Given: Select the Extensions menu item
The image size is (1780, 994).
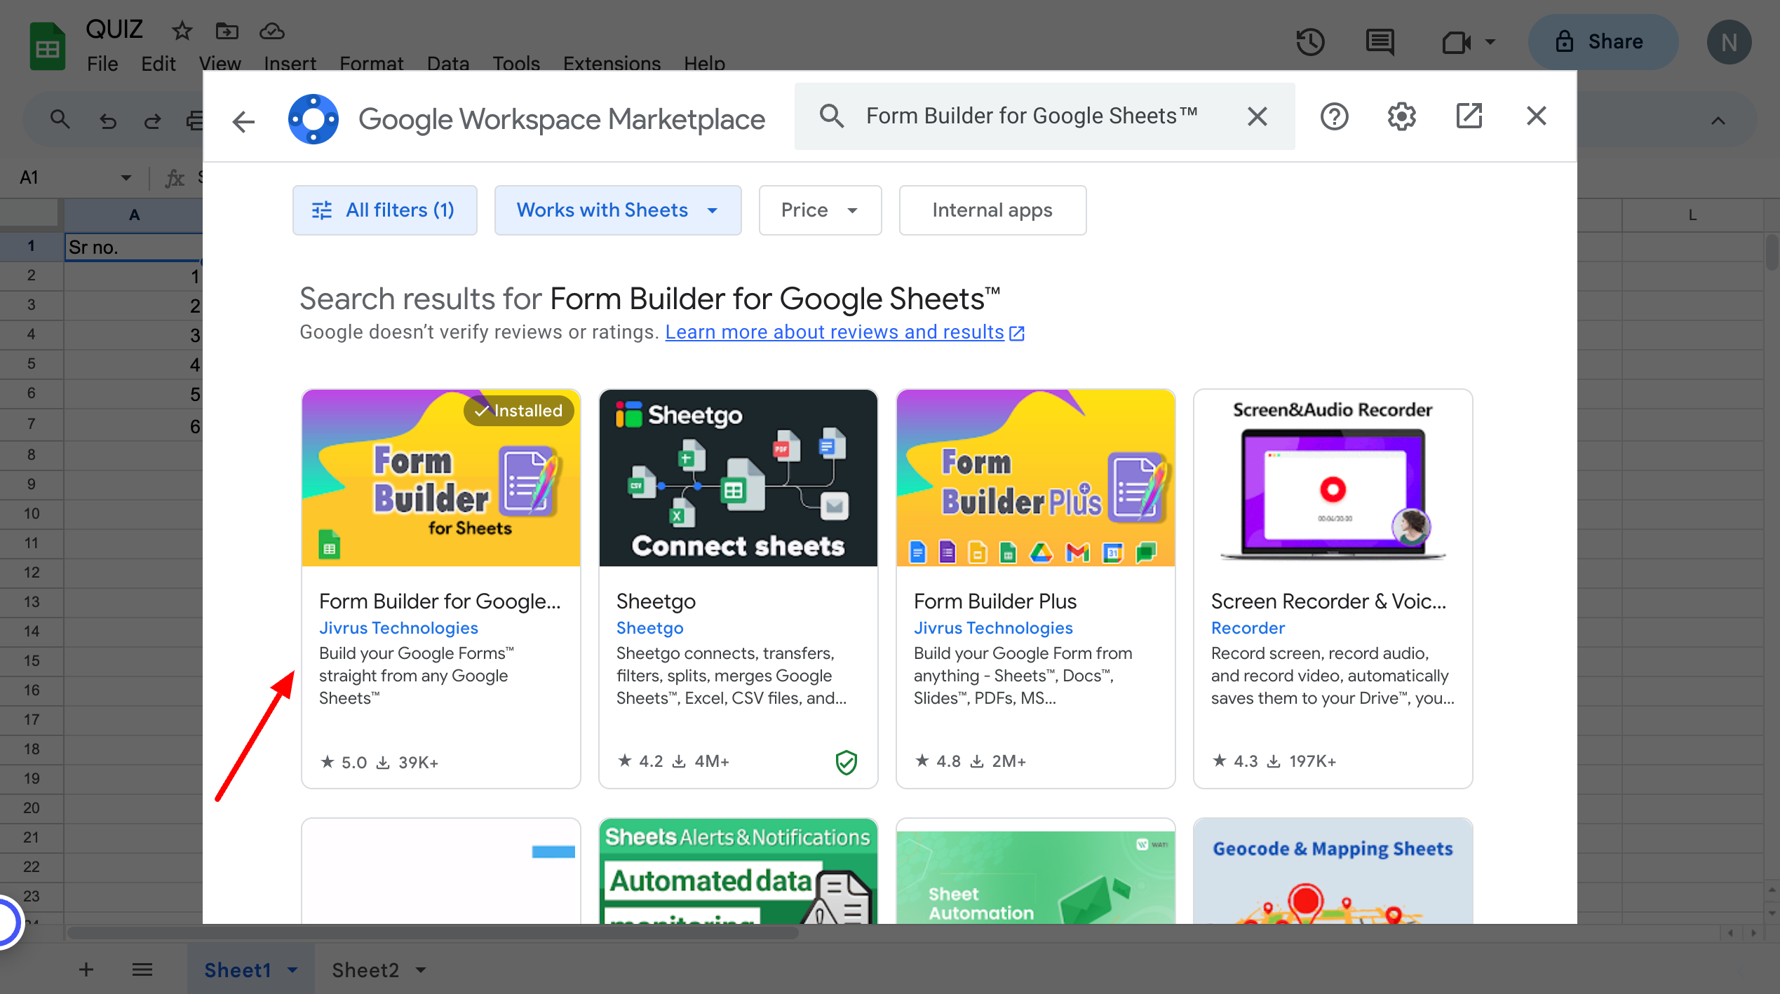Looking at the screenshot, I should point(612,61).
